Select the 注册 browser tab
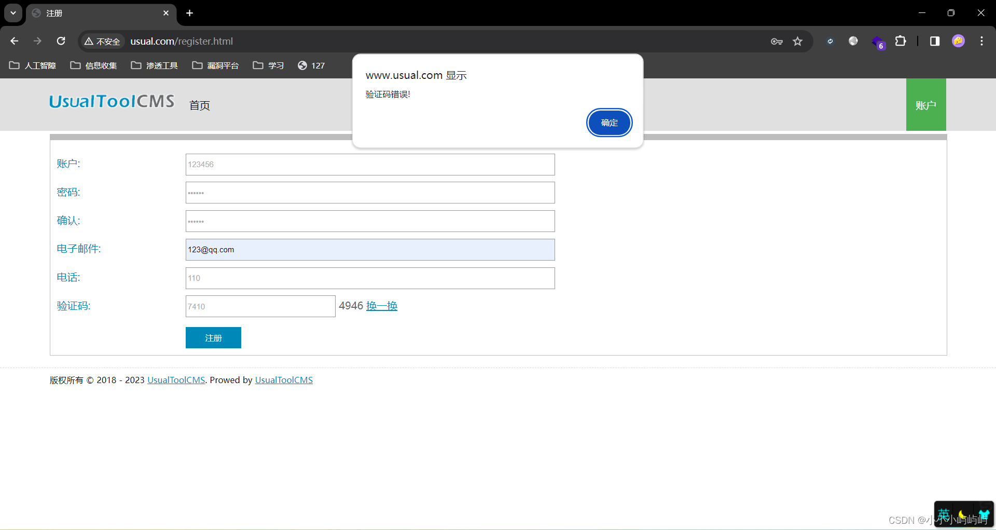 point(101,13)
